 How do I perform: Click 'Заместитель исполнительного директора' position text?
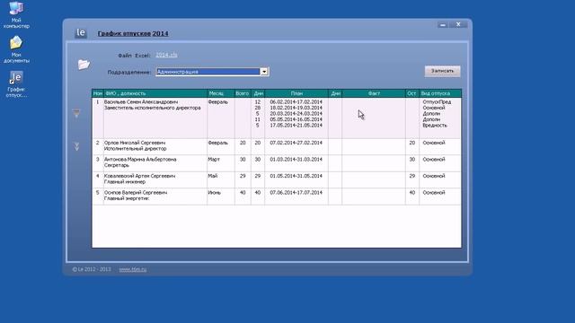coord(152,108)
